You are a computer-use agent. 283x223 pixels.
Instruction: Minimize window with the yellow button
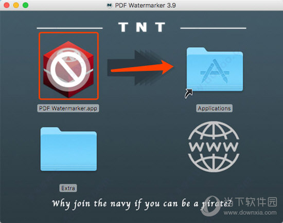pyautogui.click(x=16, y=5)
